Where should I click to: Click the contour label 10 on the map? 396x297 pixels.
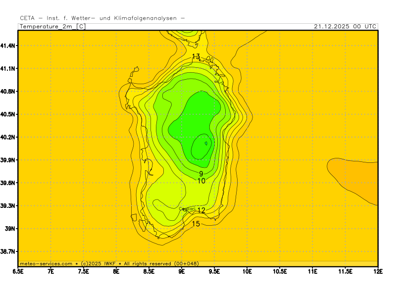pos(201,181)
